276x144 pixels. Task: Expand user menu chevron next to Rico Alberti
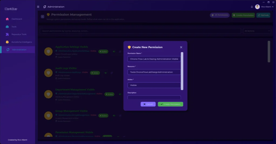(x=273, y=7)
